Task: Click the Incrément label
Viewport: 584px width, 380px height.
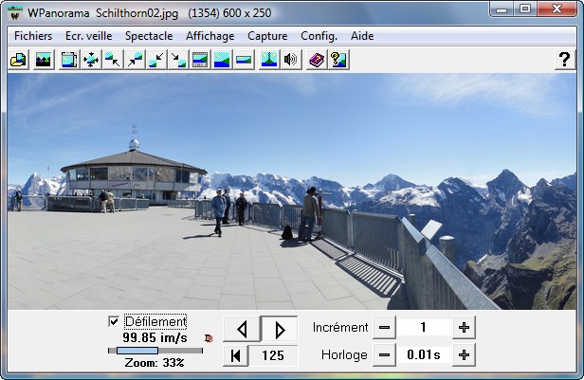Action: point(340,328)
